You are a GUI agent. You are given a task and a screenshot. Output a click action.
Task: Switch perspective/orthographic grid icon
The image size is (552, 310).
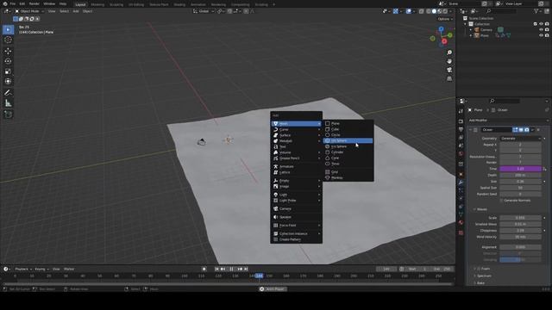click(x=449, y=78)
